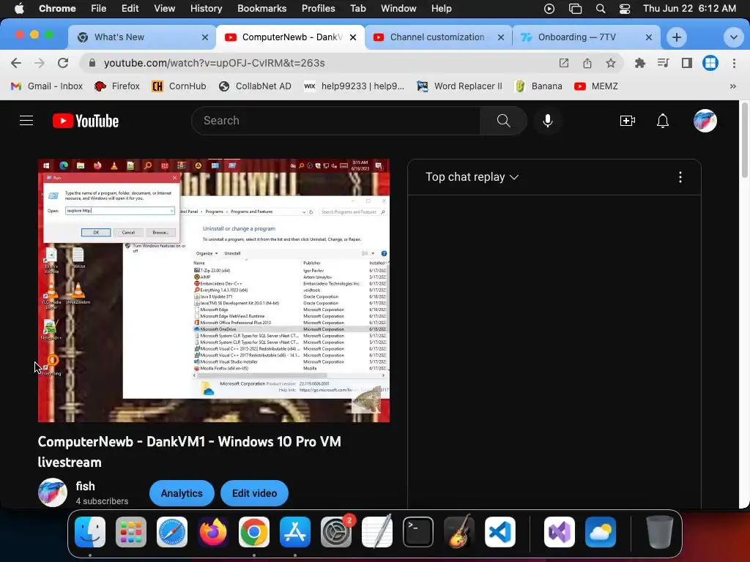This screenshot has height=562, width=750.
Task: Open the CollabNet AD bookmark
Action: [x=255, y=86]
